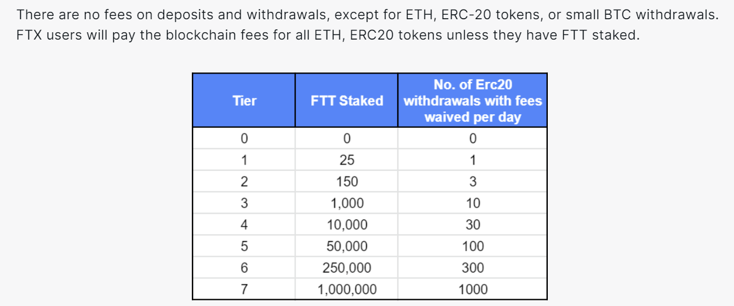This screenshot has width=734, height=306.
Task: Click Tier 7 in the Tier column
Action: click(x=244, y=290)
